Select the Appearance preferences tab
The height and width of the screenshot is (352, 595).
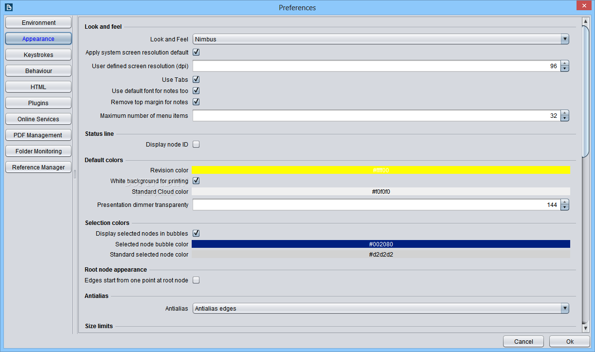tap(38, 39)
